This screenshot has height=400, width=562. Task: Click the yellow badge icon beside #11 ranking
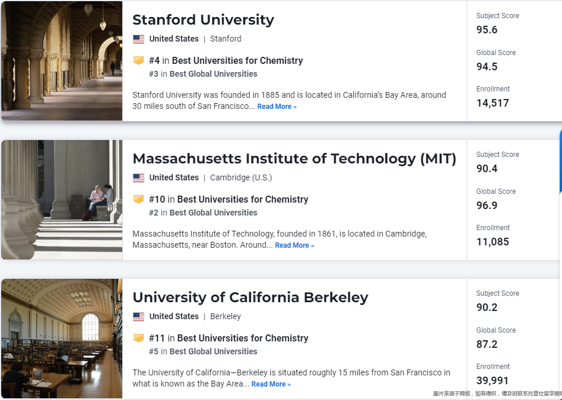(x=139, y=338)
